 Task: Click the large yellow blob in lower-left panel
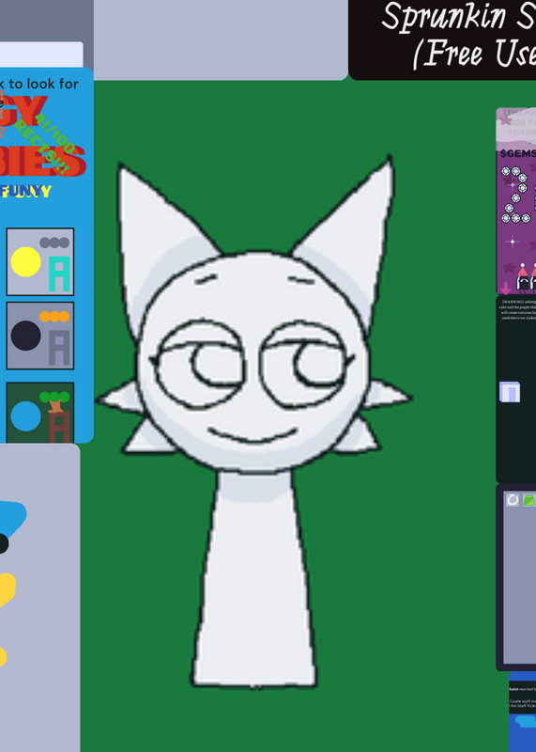pos(7,589)
